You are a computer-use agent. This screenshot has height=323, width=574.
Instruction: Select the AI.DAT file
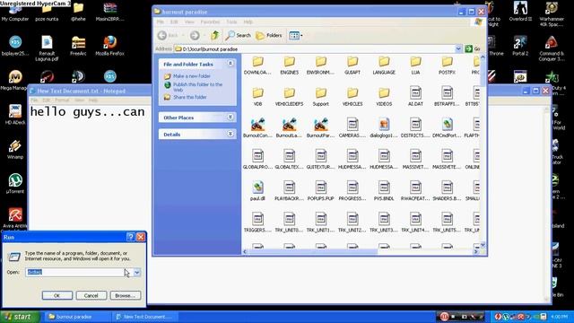pyautogui.click(x=415, y=97)
